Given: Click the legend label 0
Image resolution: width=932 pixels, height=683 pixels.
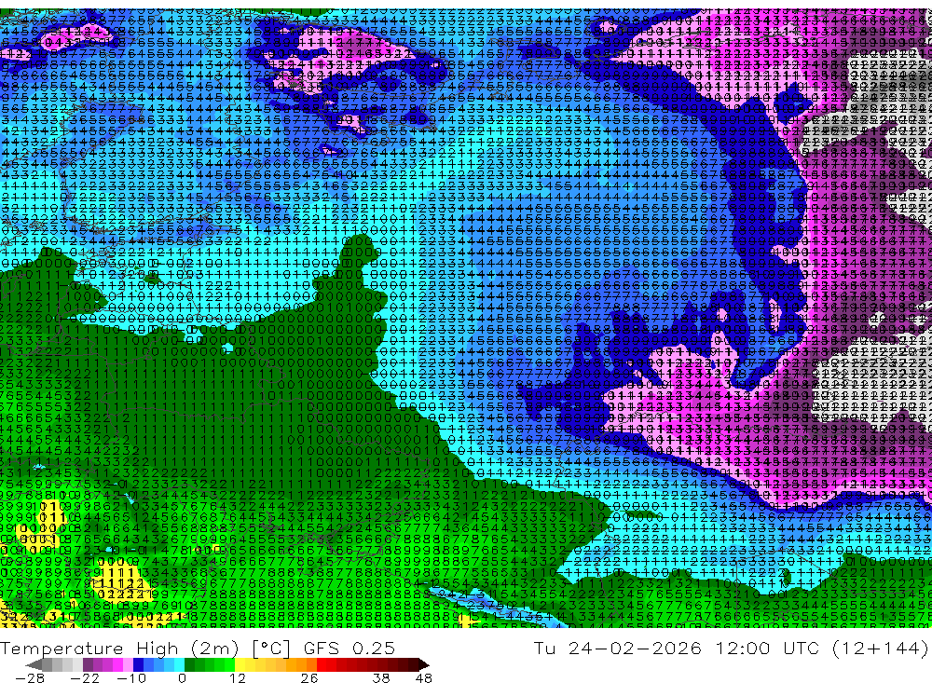Looking at the screenshot, I should (183, 678).
